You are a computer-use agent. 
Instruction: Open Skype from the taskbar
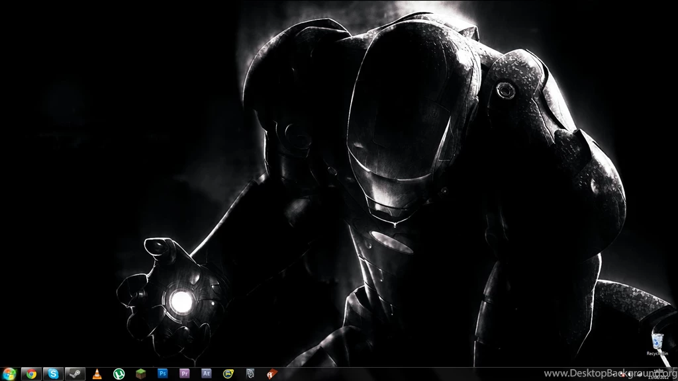click(53, 374)
